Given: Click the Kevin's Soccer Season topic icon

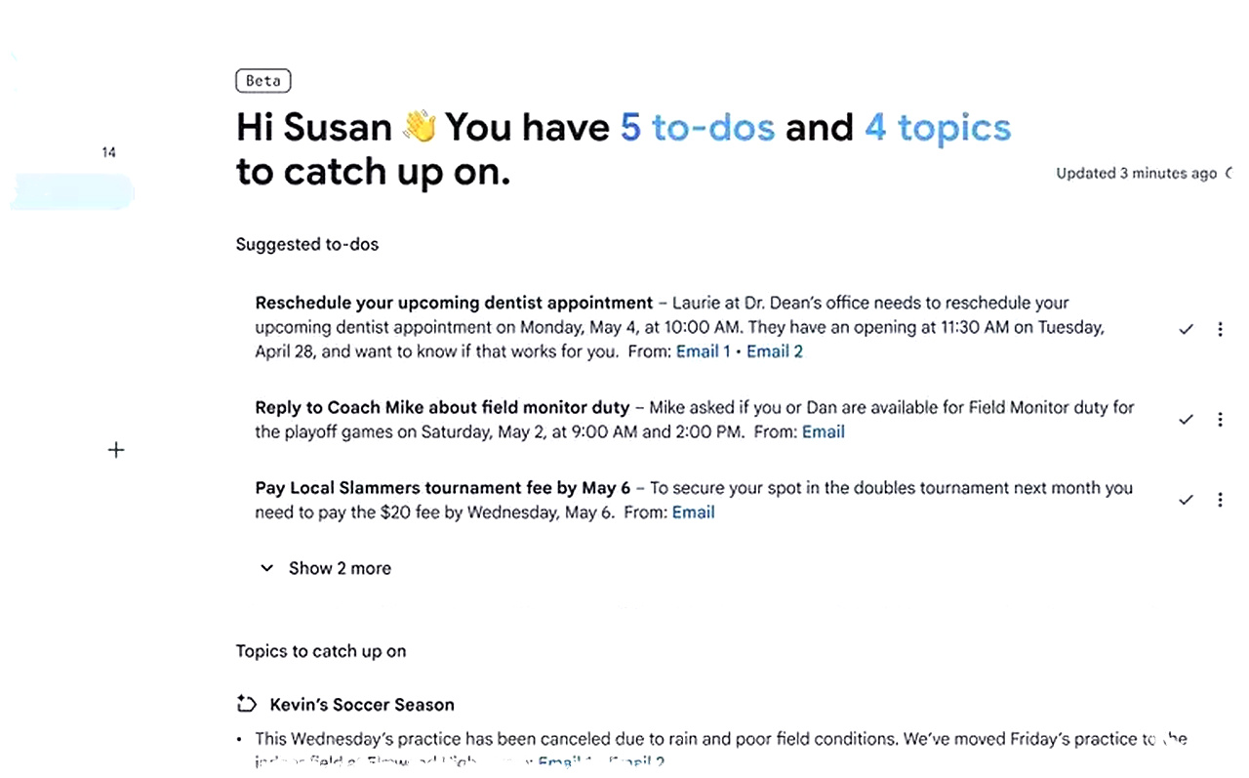Looking at the screenshot, I should coord(247,705).
